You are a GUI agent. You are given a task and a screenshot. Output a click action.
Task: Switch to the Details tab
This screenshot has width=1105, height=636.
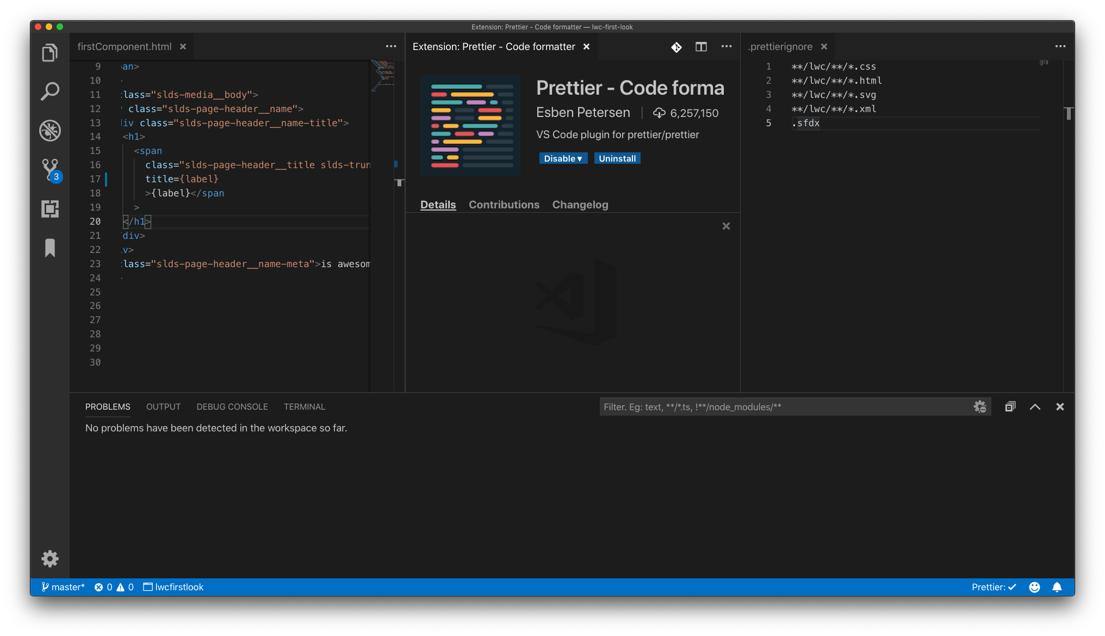point(438,205)
